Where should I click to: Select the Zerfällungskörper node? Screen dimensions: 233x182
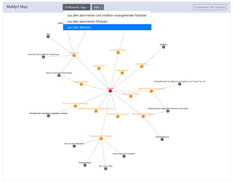tap(99, 68)
